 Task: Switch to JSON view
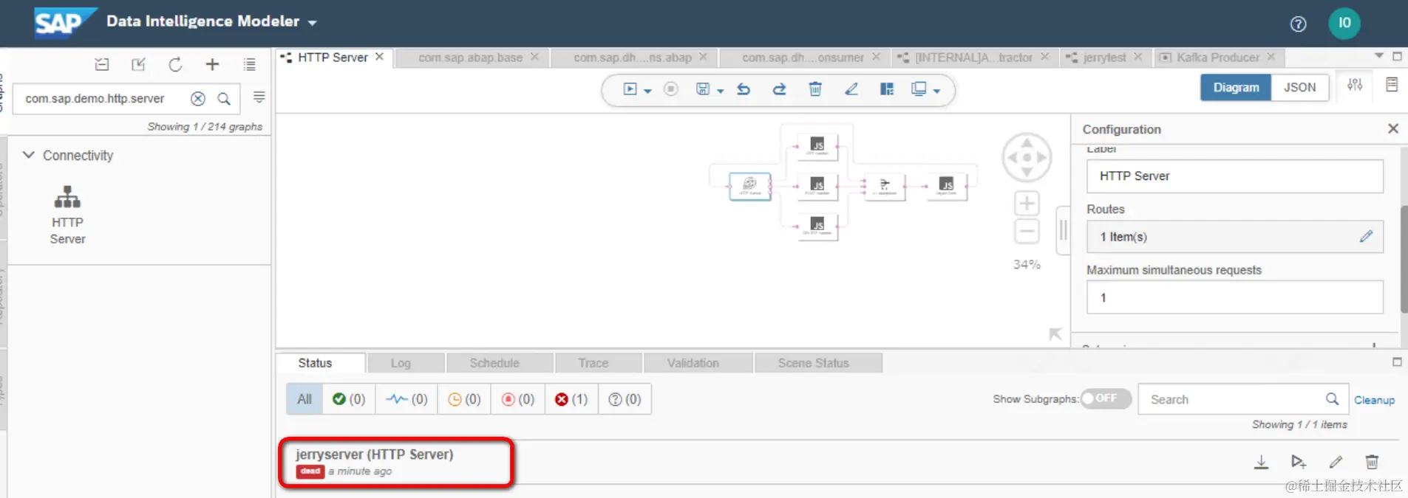click(x=1299, y=87)
